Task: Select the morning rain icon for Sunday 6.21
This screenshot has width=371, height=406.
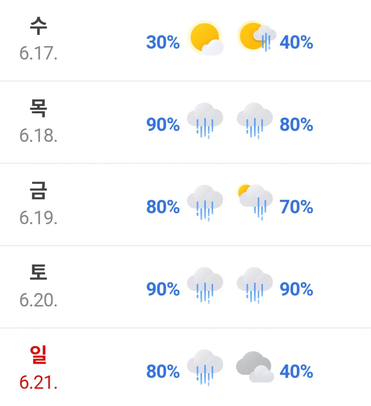Action: (x=205, y=367)
